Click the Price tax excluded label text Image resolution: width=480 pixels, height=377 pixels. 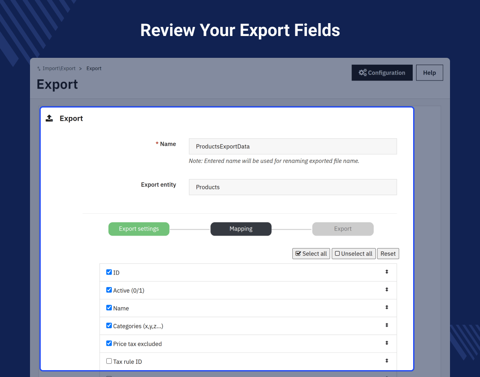click(x=138, y=344)
